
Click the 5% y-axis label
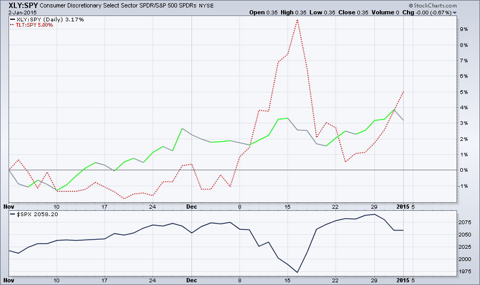click(464, 92)
